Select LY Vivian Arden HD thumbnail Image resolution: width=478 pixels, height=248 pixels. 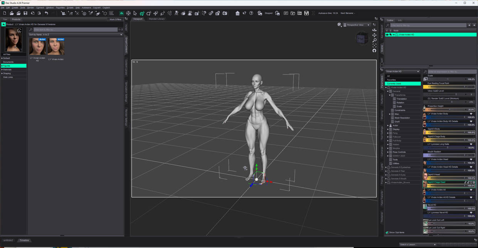pos(37,47)
